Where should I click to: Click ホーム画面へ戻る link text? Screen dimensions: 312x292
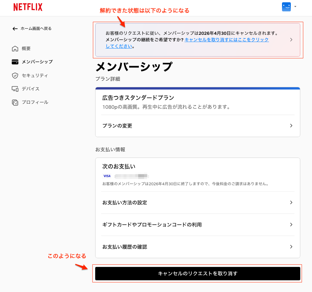[x=36, y=29]
